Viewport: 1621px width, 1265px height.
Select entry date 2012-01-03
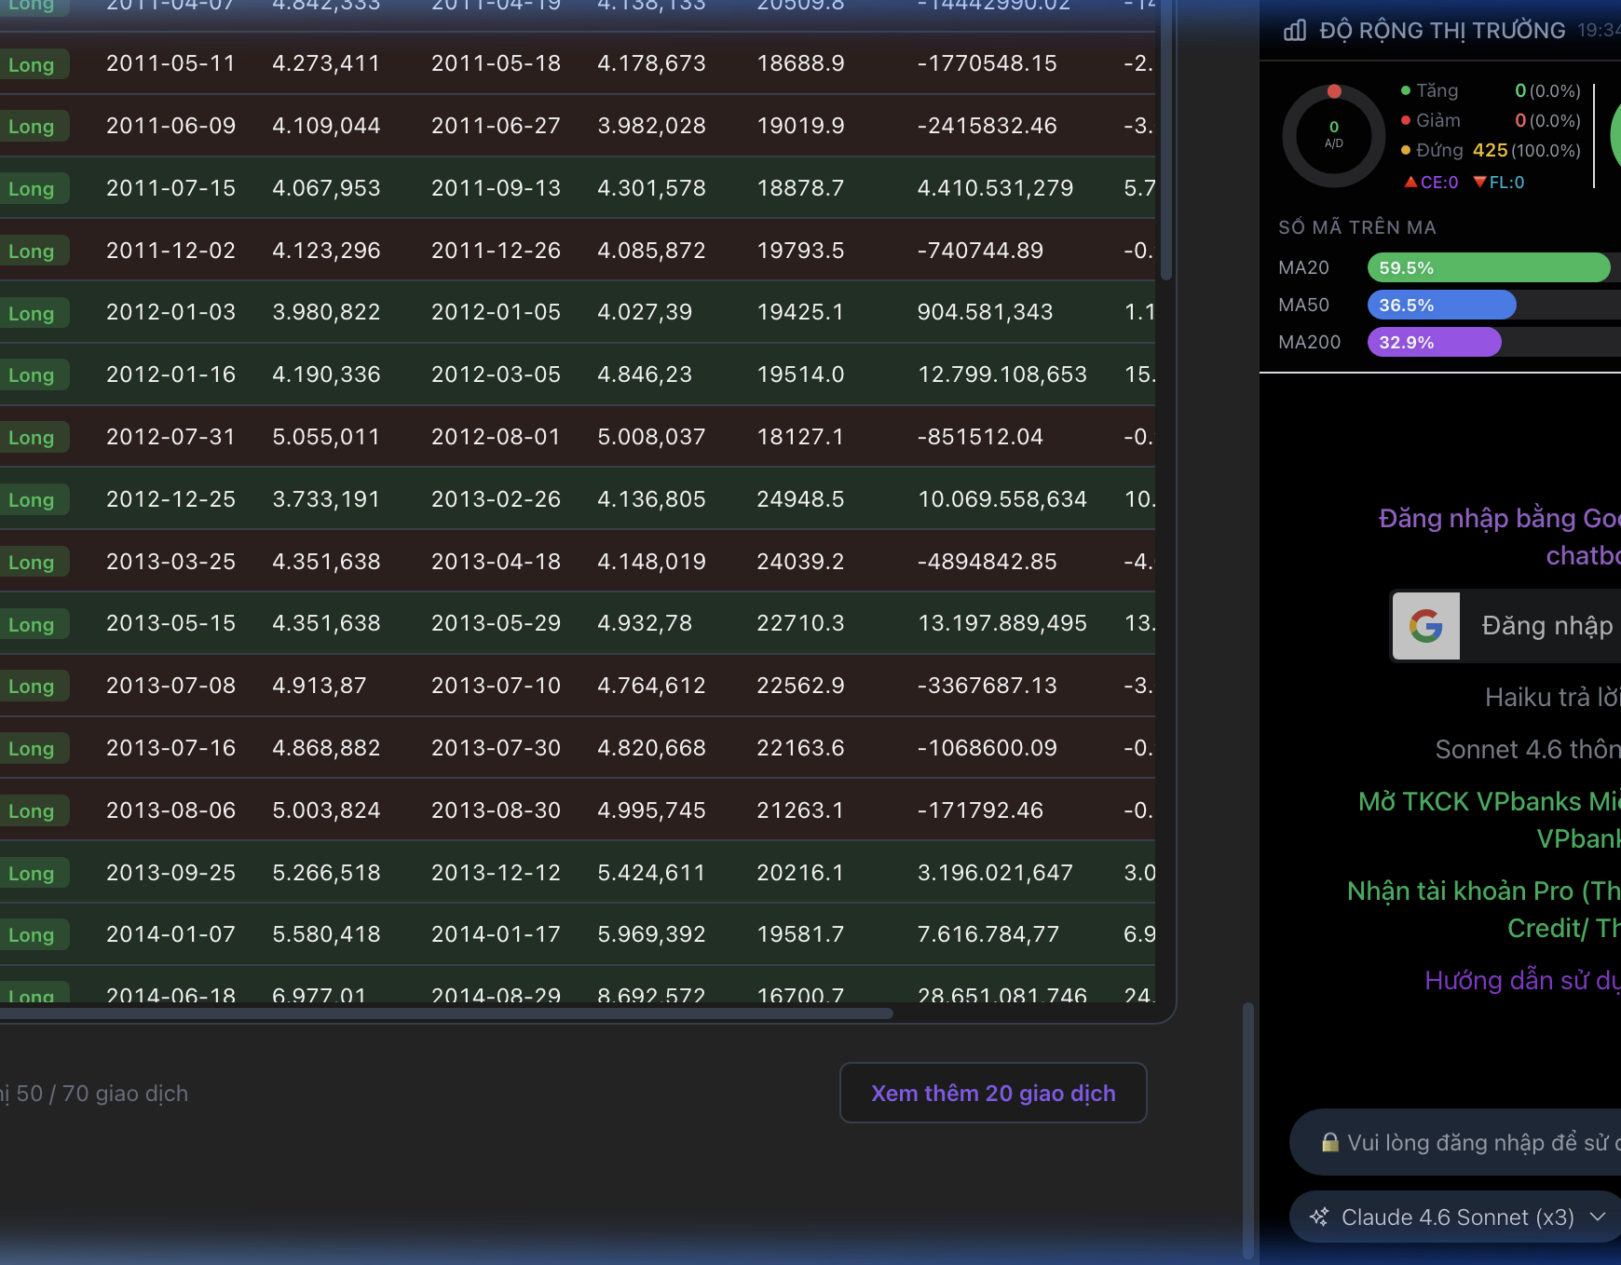(170, 311)
